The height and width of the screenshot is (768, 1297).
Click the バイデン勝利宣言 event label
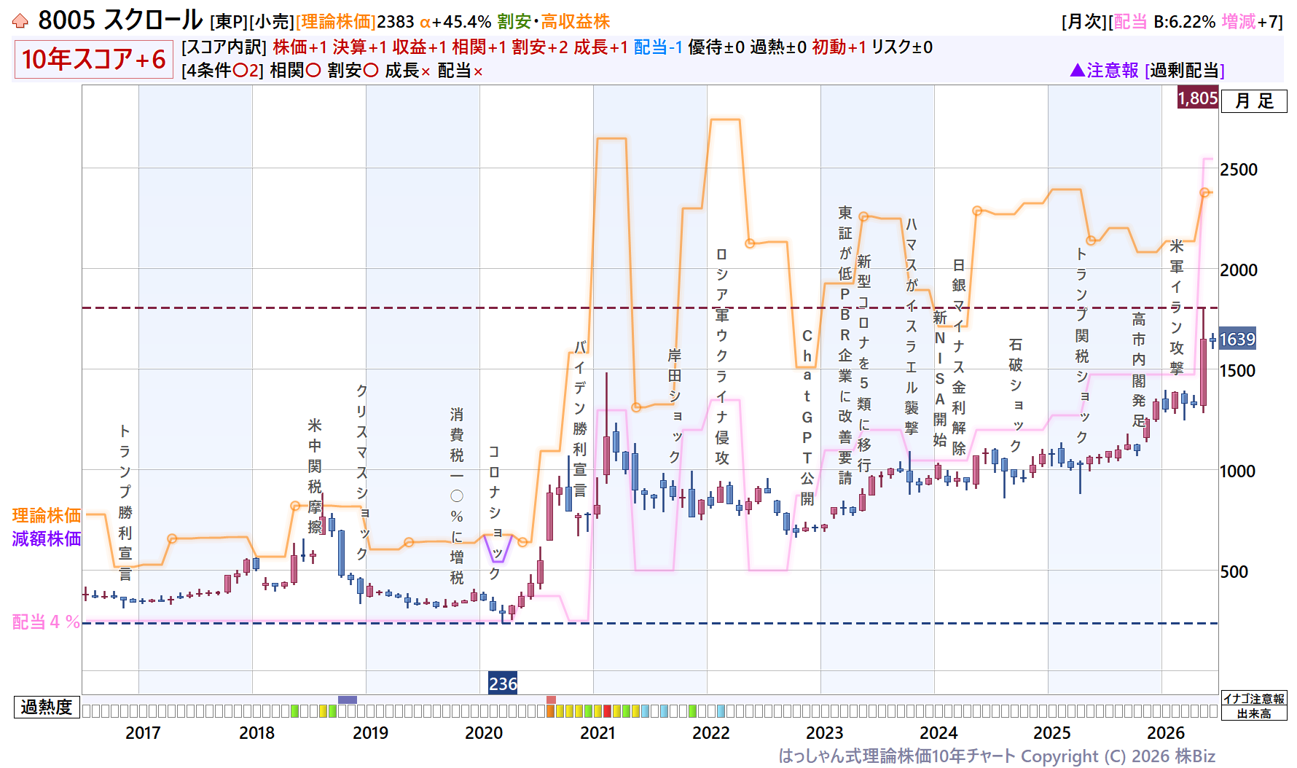[580, 418]
